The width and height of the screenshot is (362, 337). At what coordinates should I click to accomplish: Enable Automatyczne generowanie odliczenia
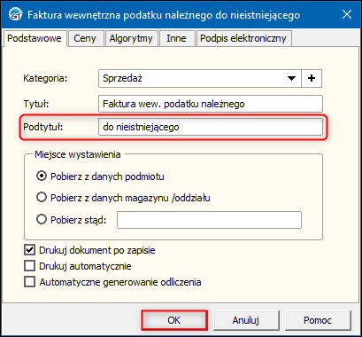[29, 282]
